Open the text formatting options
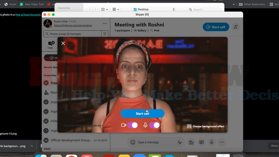 pyautogui.click(x=180, y=142)
